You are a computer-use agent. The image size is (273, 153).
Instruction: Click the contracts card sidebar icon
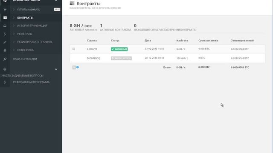coord(5,18)
